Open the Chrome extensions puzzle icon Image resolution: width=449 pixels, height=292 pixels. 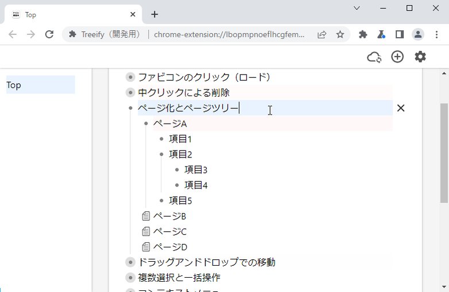pyautogui.click(x=363, y=34)
